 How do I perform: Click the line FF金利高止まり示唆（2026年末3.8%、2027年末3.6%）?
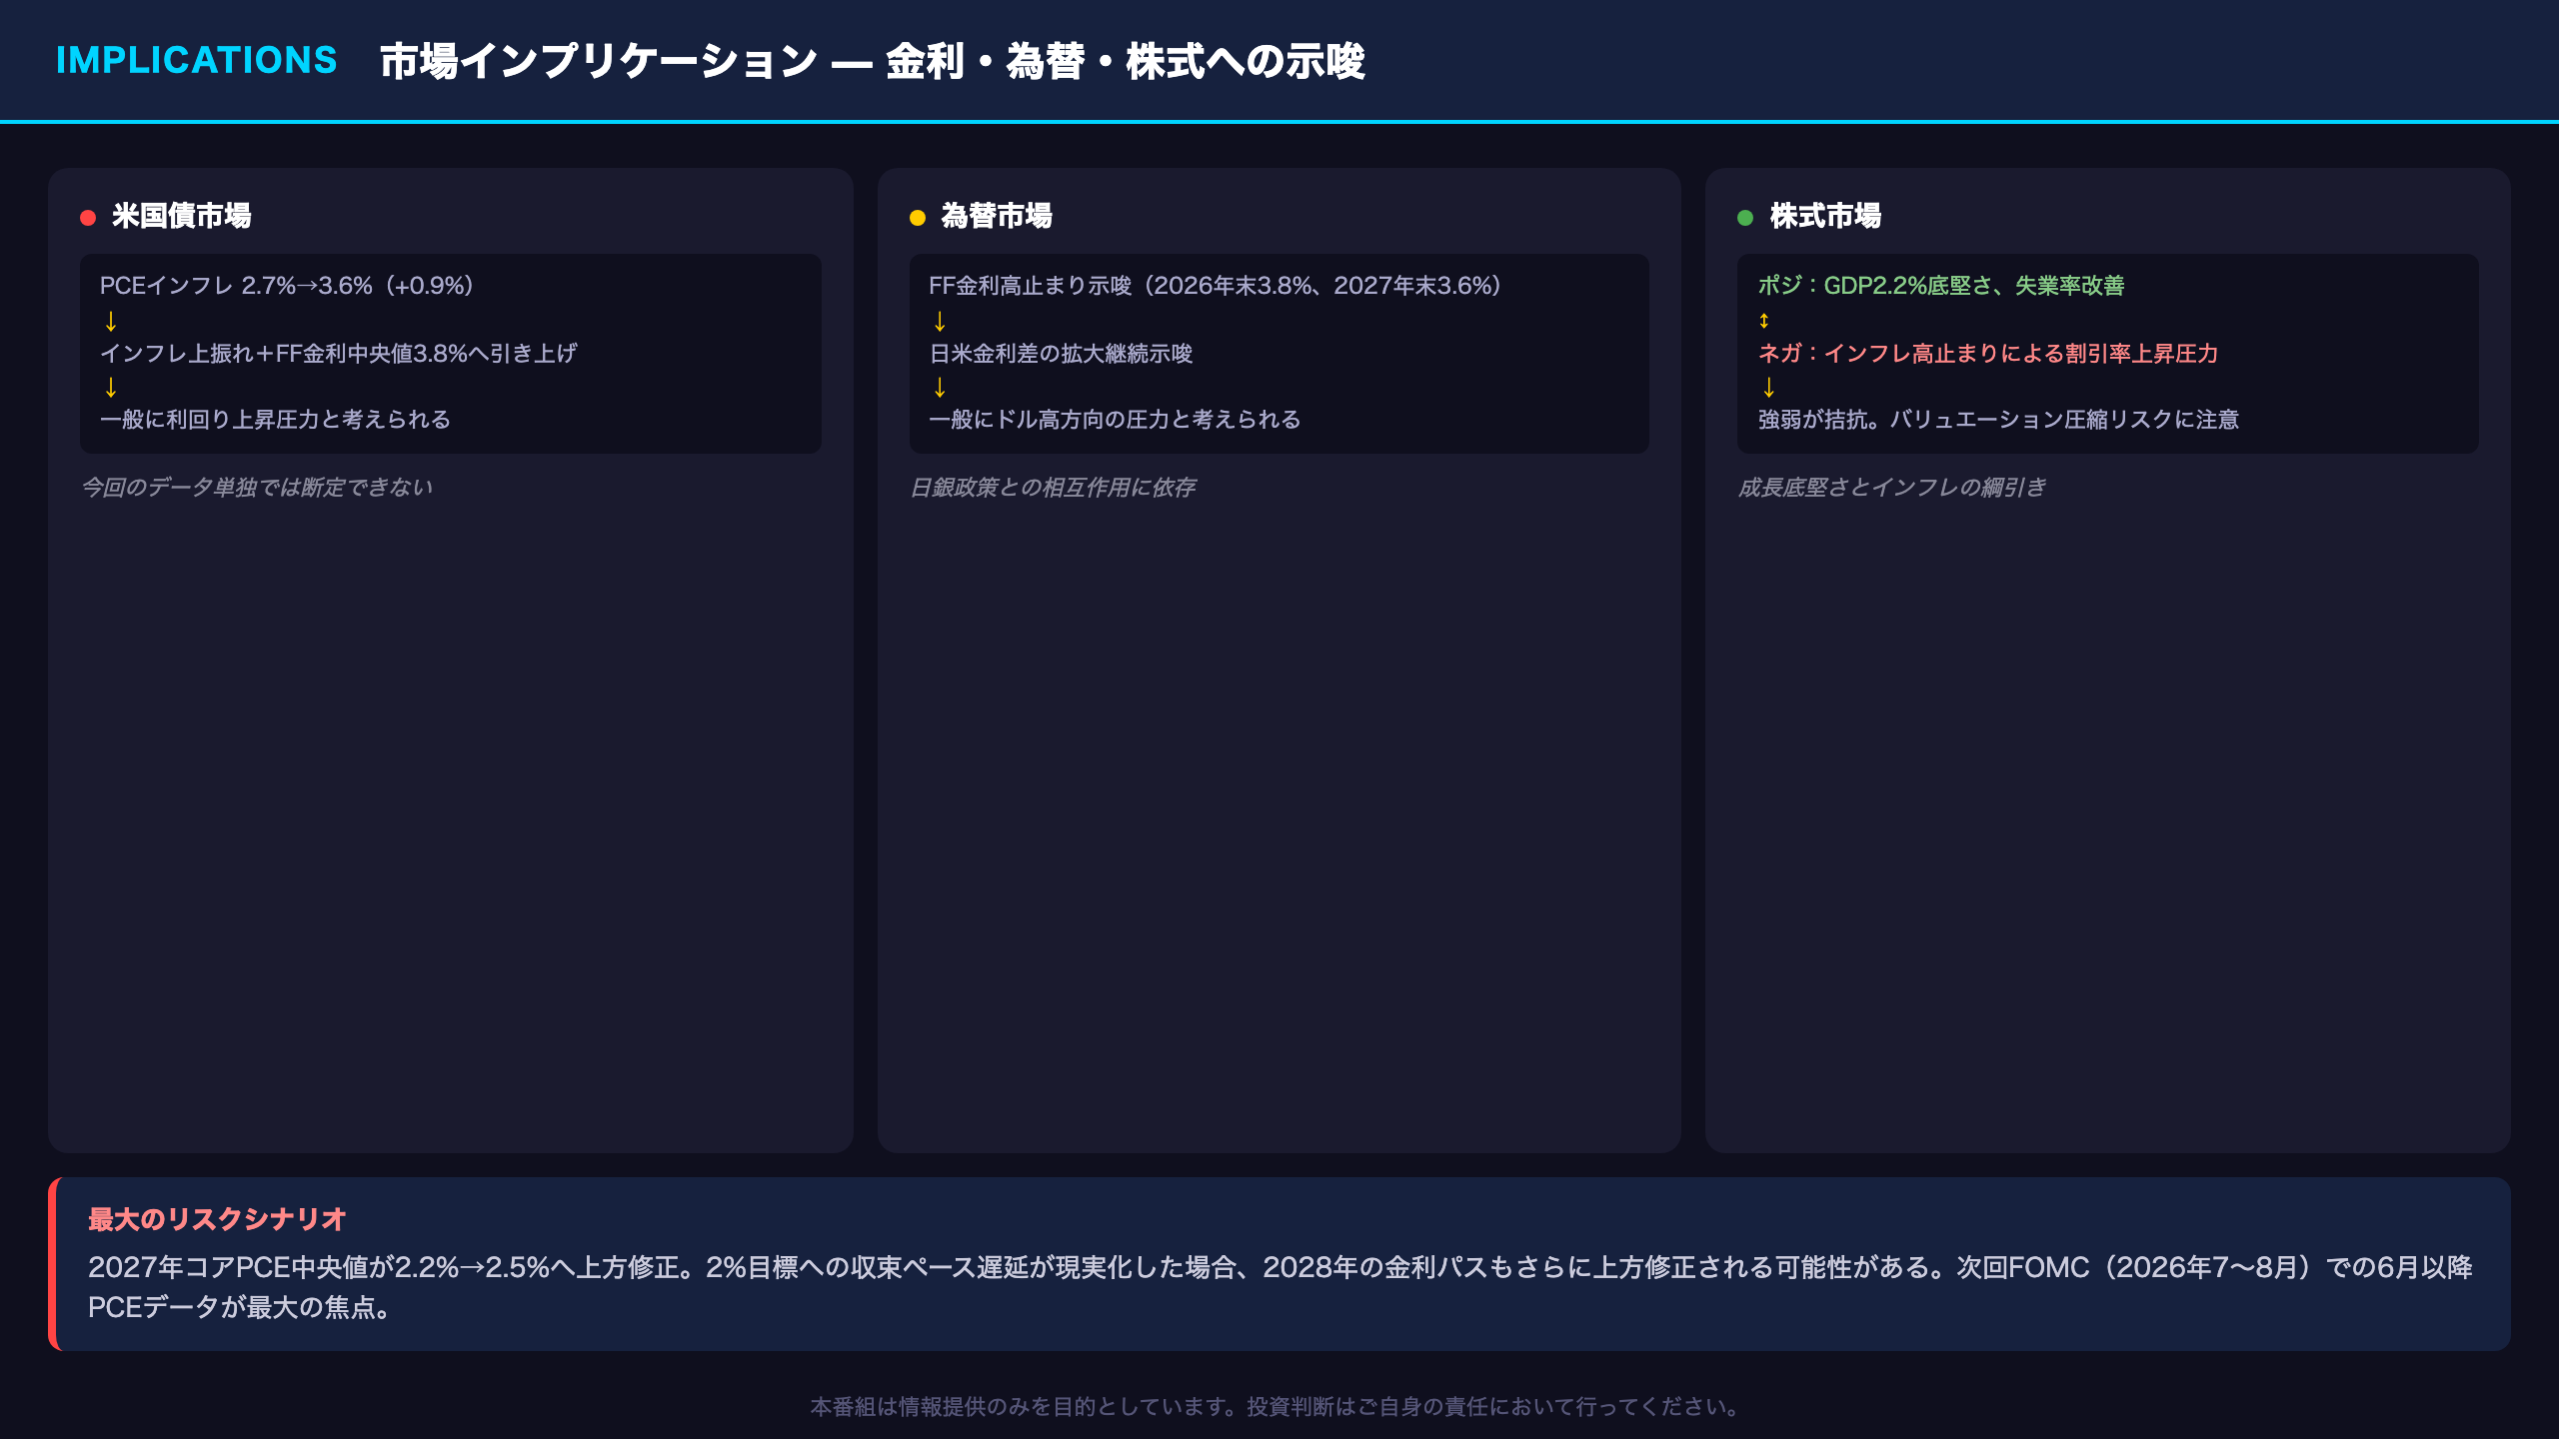point(1217,286)
